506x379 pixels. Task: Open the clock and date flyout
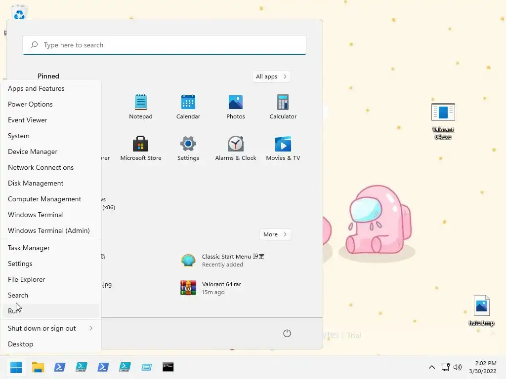(x=482, y=367)
